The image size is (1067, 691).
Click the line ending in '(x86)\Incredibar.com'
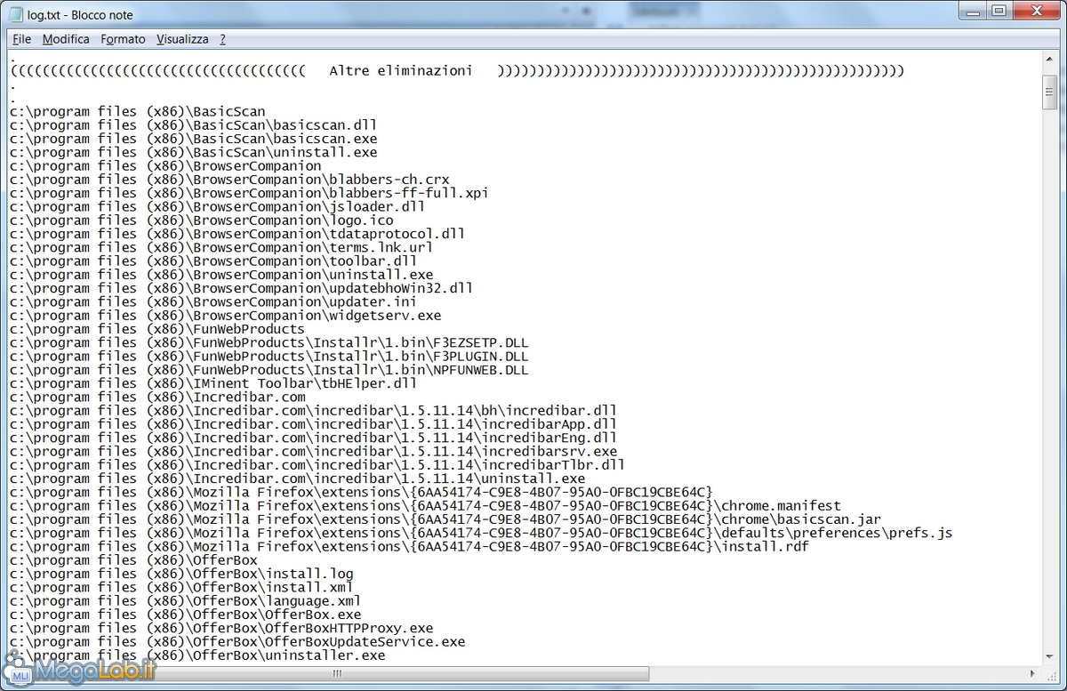157,397
